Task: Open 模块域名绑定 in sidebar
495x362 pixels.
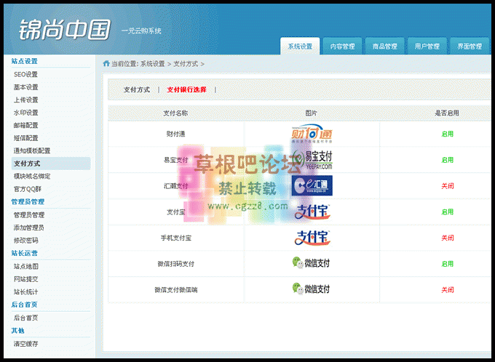Action: pos(32,176)
